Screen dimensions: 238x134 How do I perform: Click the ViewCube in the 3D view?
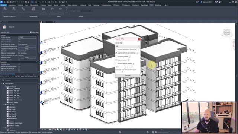[x=227, y=32]
